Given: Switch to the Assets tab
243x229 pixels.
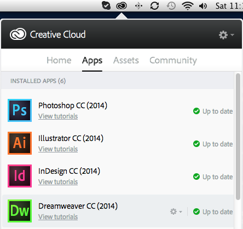Looking at the screenshot, I should coord(126,60).
